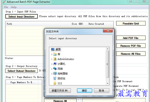Image resolution: width=150 pixels, height=102 pixels.
Task: Close the 浏览文件夹 dialog
Action: point(108,31)
